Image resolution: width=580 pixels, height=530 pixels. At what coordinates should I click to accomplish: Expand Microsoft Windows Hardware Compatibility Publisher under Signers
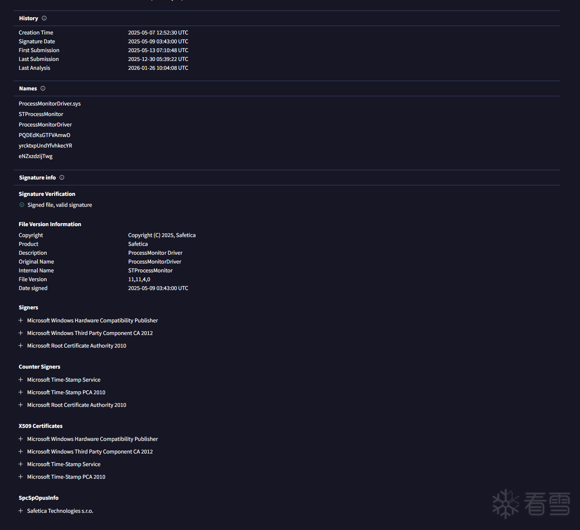click(x=21, y=320)
